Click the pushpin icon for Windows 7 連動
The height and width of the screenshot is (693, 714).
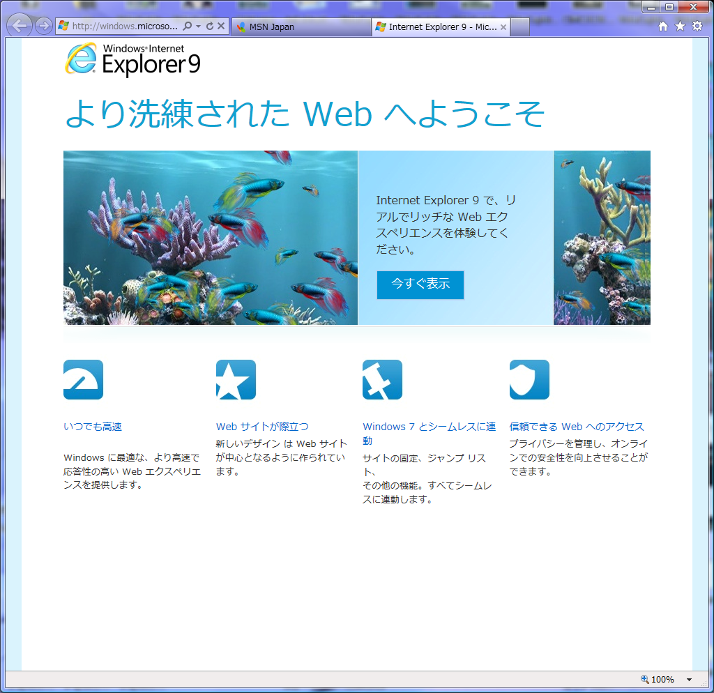click(383, 380)
